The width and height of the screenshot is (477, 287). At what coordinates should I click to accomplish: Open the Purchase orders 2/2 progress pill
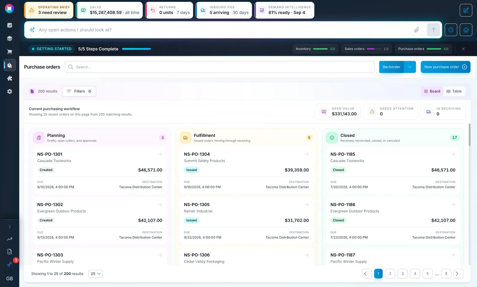[x=423, y=49]
